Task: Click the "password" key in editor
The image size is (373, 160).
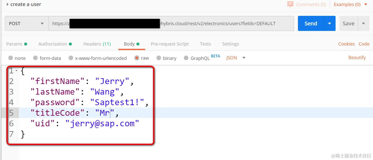Action: click(55, 102)
